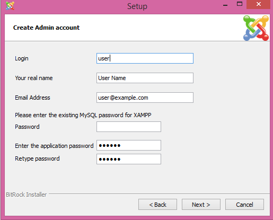Viewport: 273px width, 220px height.
Task: Click the large Joomla logo in header
Action: click(256, 28)
